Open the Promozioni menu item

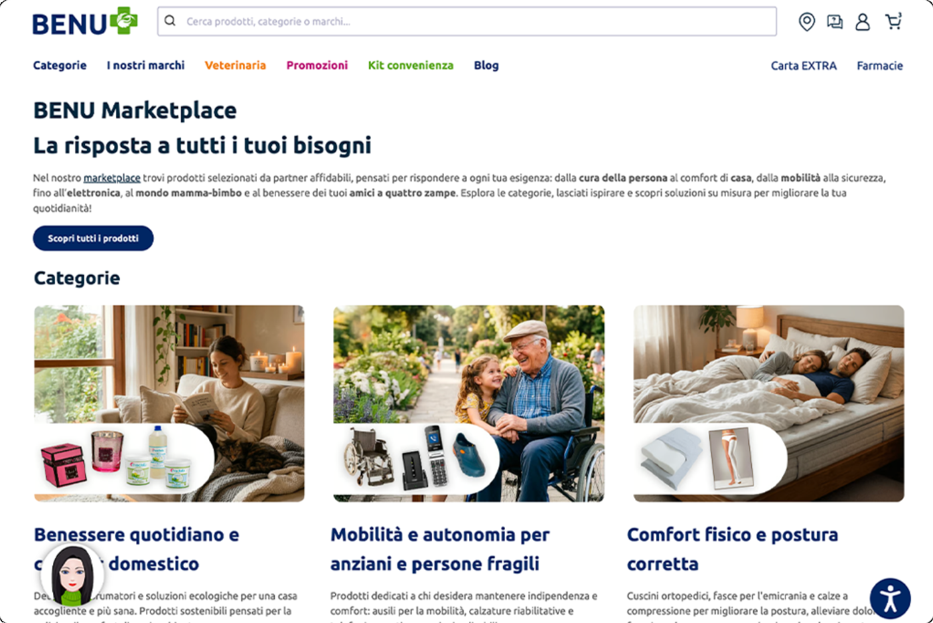click(x=317, y=65)
